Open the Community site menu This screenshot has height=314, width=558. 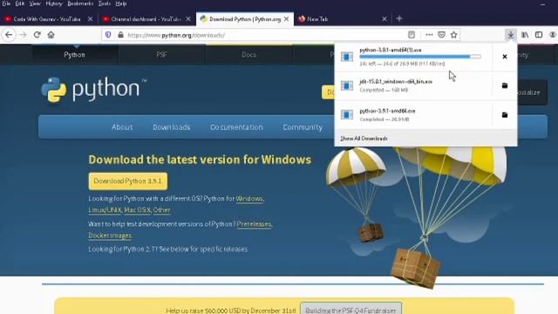(303, 127)
